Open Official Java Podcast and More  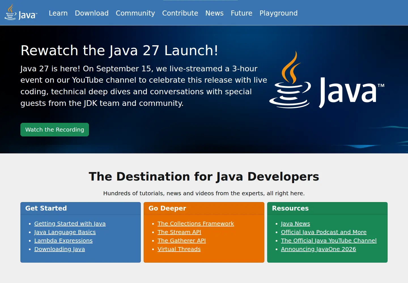(324, 232)
